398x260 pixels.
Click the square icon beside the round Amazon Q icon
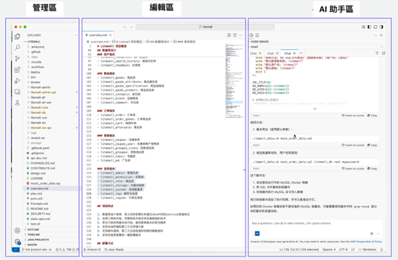tap(257, 35)
